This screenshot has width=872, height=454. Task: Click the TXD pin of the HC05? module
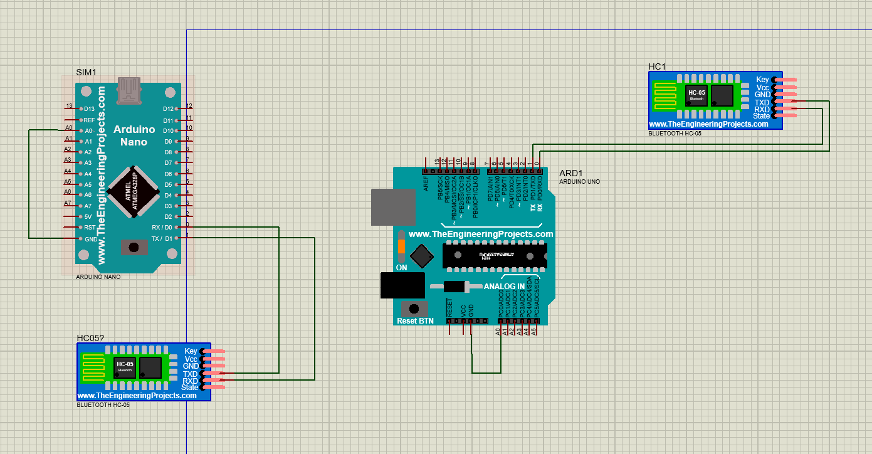[x=214, y=373]
